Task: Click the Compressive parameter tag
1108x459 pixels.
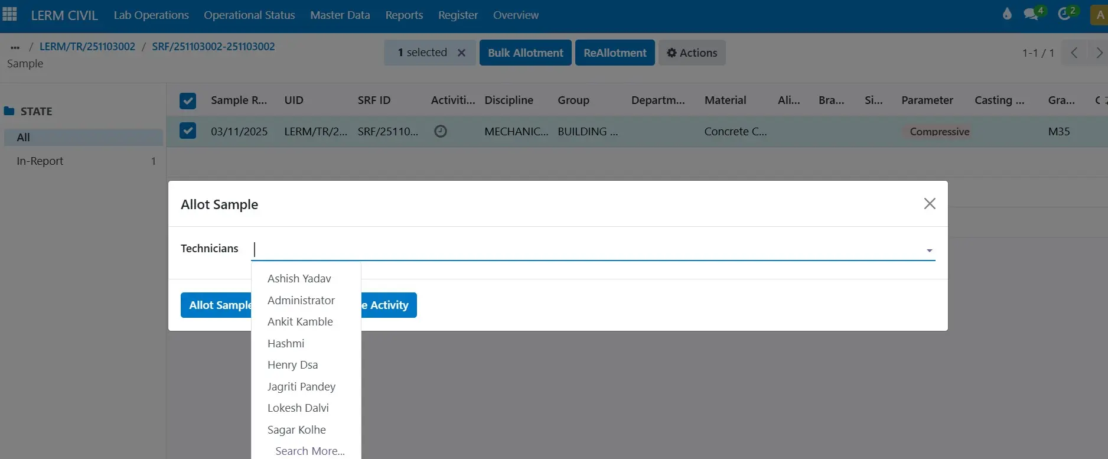Action: pyautogui.click(x=939, y=131)
